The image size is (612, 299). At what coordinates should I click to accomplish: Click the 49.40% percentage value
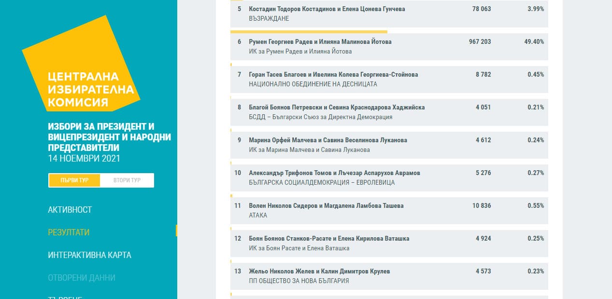pos(534,42)
